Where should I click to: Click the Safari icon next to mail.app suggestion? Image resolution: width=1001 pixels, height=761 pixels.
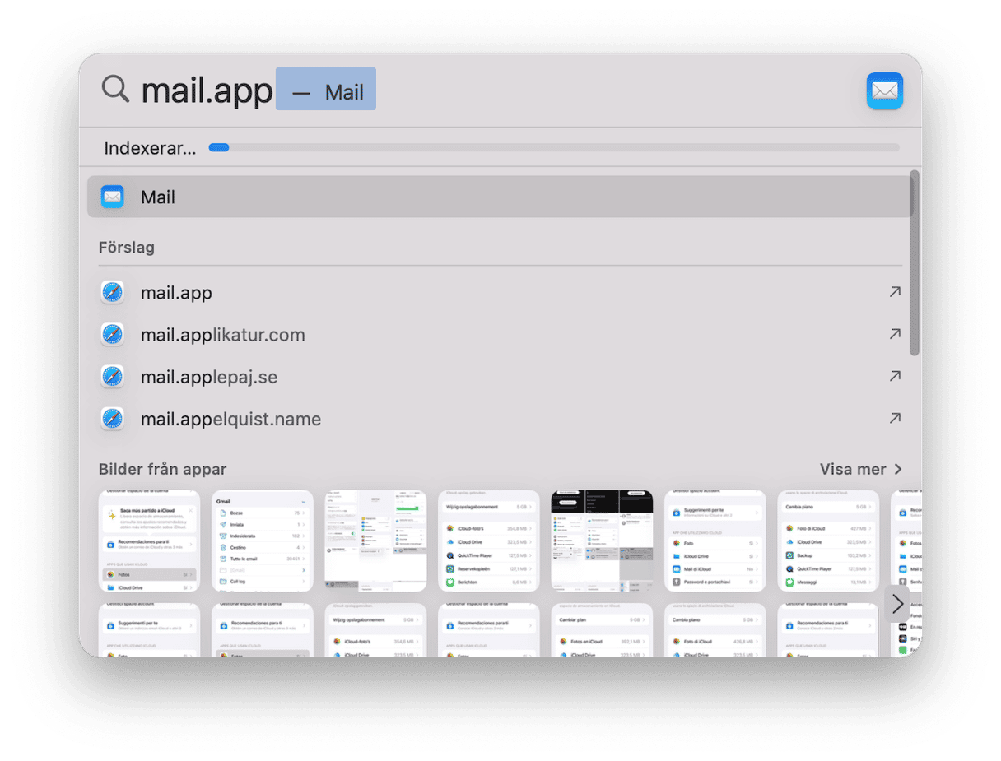click(x=112, y=292)
